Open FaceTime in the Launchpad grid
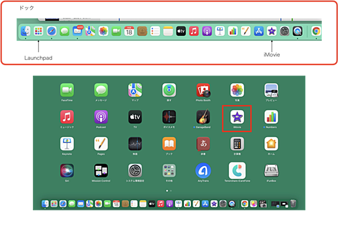This screenshot has height=226, width=338. (x=67, y=90)
